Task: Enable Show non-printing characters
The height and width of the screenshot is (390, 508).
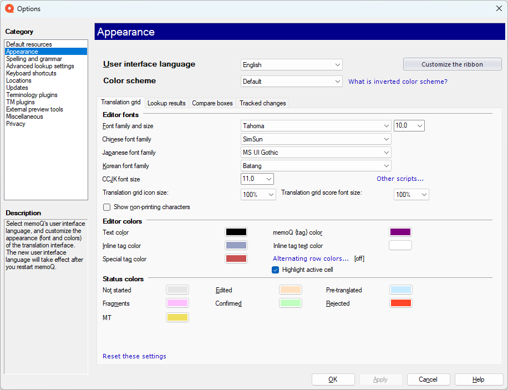Action: (106, 207)
